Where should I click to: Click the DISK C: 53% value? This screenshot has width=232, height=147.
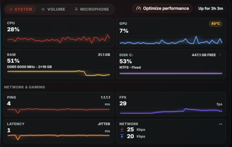point(126,61)
